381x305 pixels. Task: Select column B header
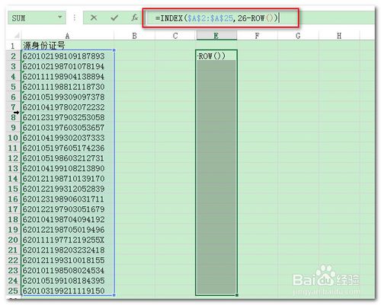(134, 36)
